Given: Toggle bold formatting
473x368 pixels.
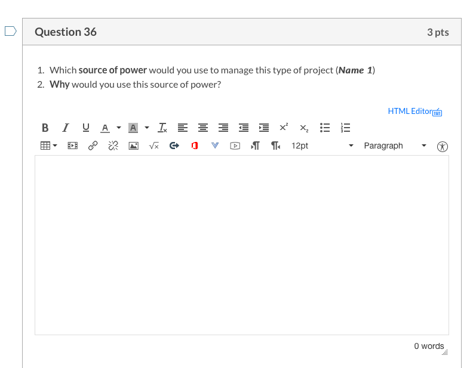Looking at the screenshot, I should (45, 128).
